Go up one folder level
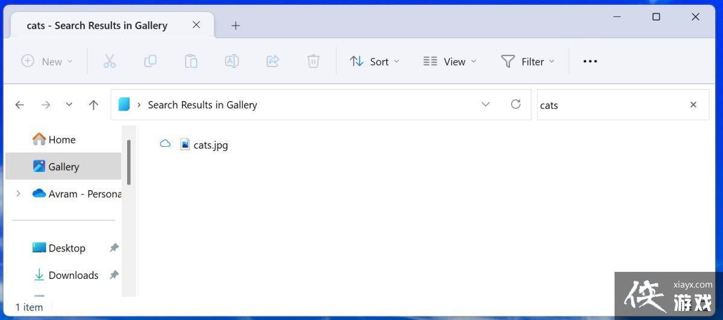This screenshot has height=320, width=723. tap(93, 105)
